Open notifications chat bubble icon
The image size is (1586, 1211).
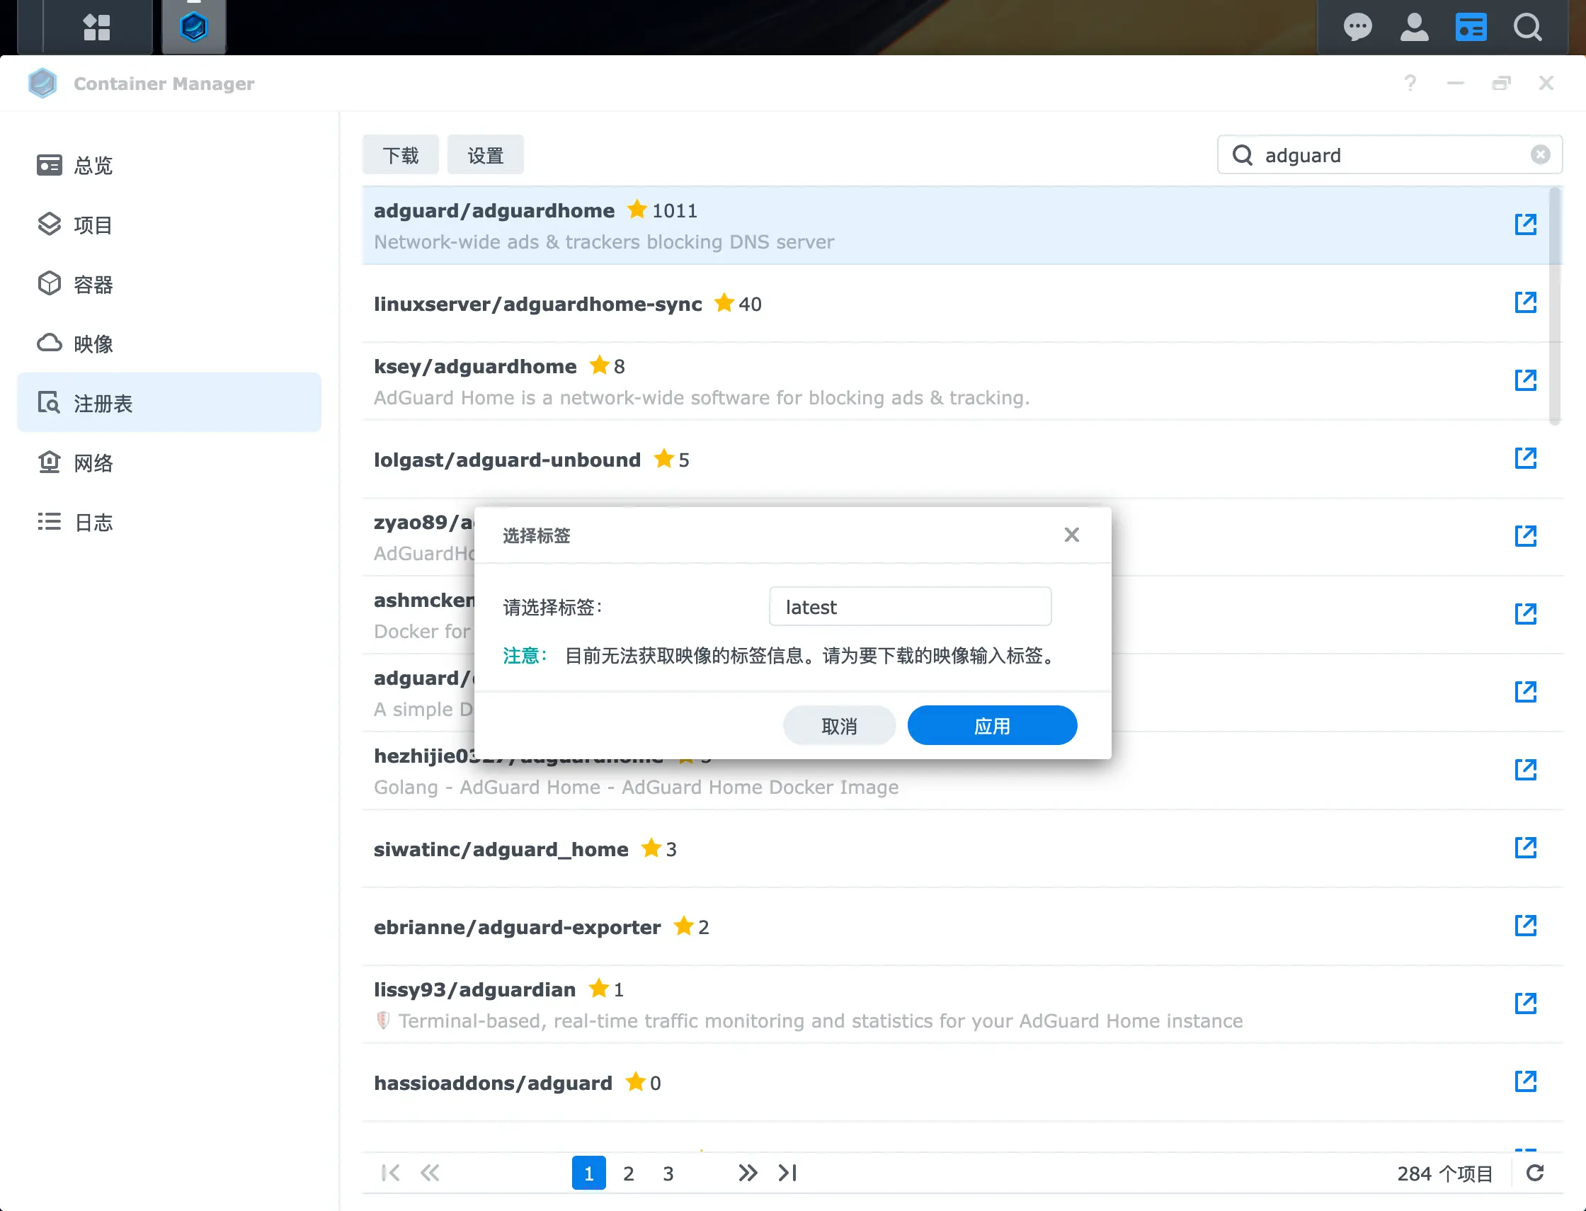click(x=1357, y=28)
